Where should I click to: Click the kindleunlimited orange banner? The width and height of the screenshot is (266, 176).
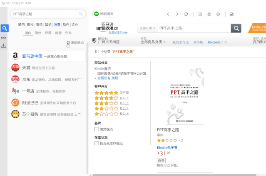click(x=257, y=28)
